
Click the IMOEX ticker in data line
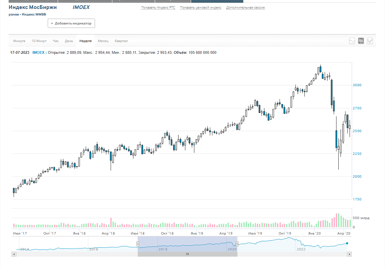coord(39,52)
